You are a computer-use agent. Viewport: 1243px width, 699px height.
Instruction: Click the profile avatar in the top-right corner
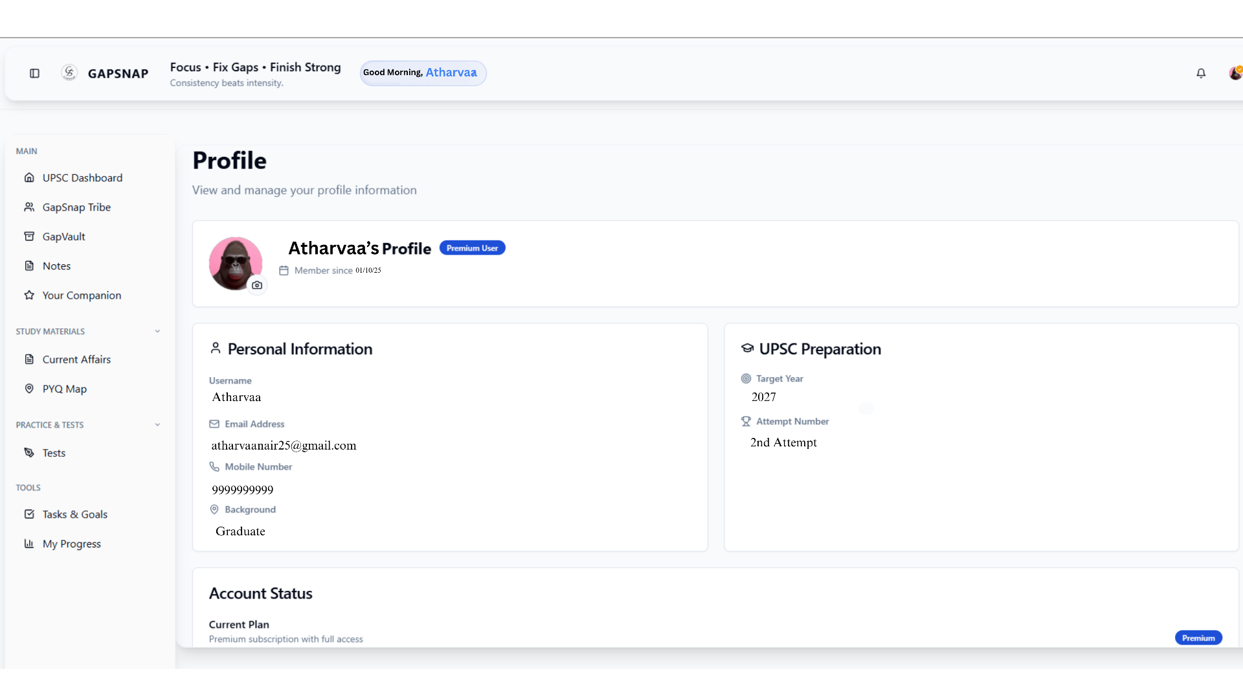[1235, 73]
